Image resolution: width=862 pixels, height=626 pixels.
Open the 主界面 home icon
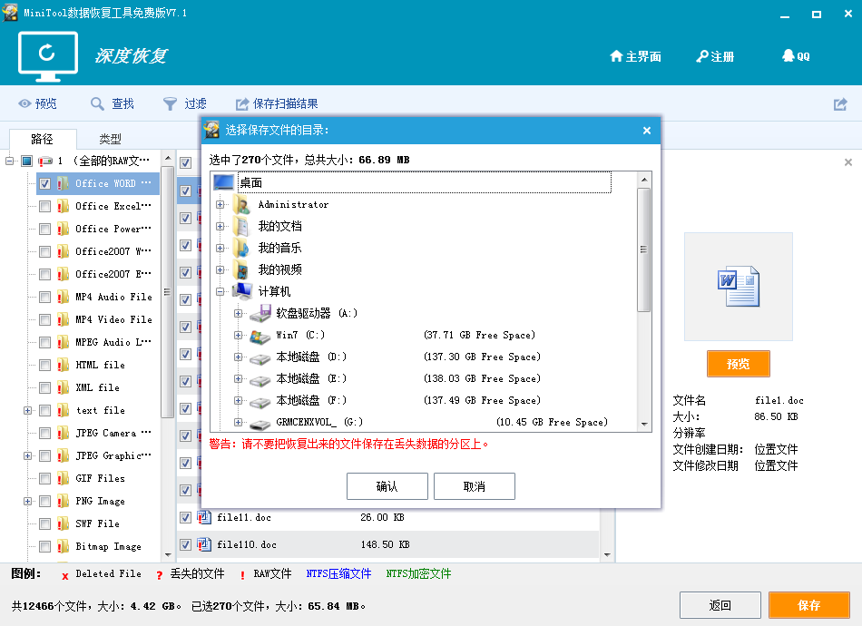616,56
